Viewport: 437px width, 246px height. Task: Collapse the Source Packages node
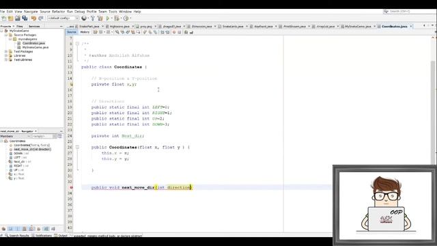6,35
